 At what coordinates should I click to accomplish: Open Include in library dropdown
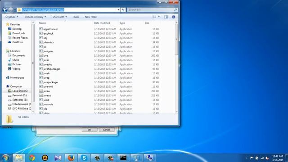35,17
